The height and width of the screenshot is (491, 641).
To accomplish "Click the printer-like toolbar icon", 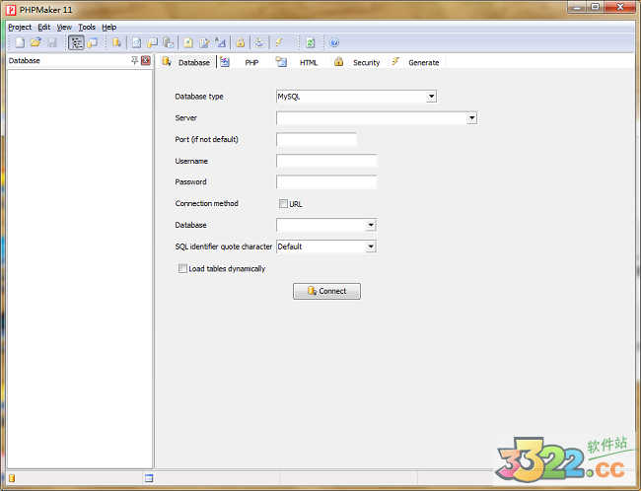I will [259, 42].
